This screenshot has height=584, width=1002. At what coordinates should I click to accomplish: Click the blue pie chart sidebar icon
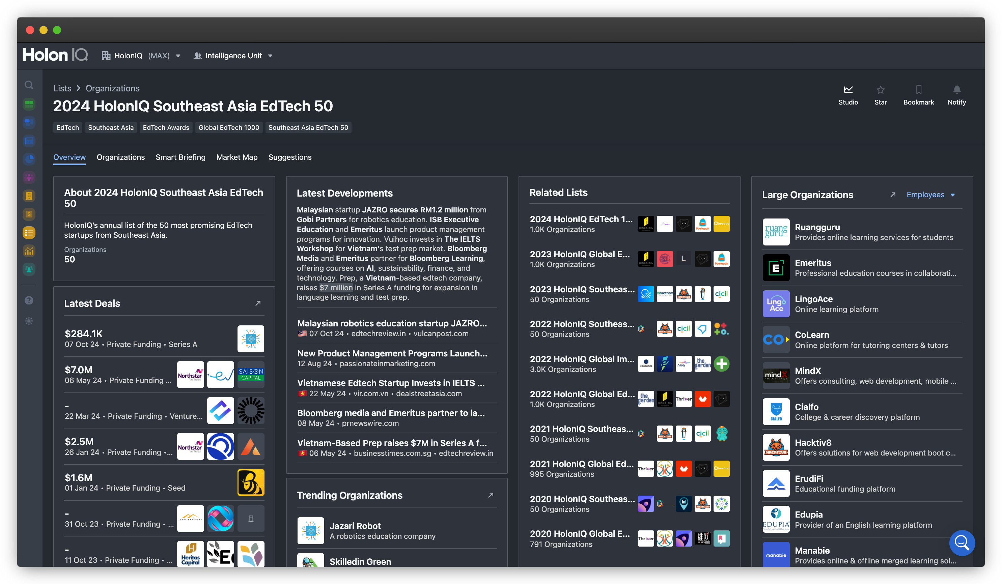[29, 159]
